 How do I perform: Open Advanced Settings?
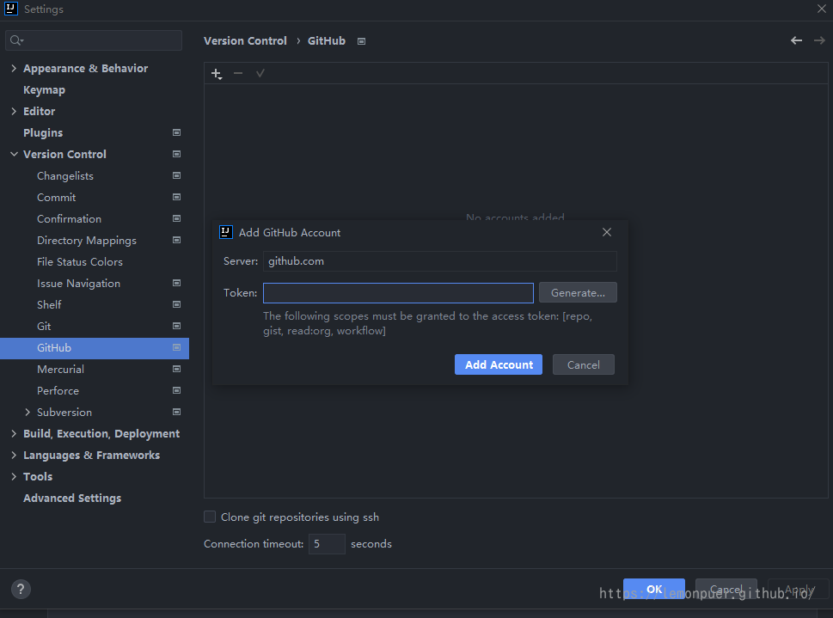(x=72, y=498)
